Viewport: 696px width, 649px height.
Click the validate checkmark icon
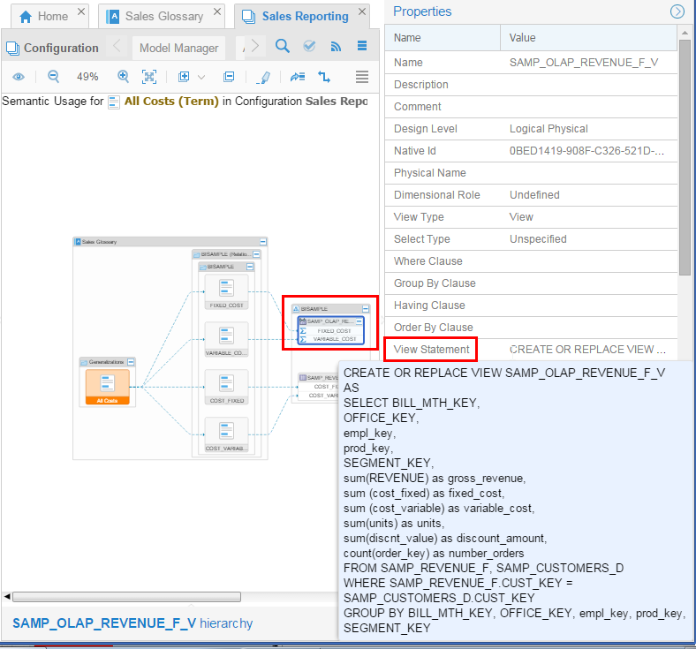point(309,46)
